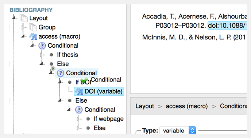Click the DOI (variable) text icon

[79, 91]
